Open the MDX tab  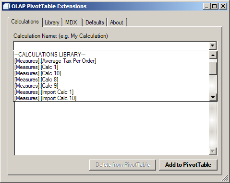tap(72, 23)
